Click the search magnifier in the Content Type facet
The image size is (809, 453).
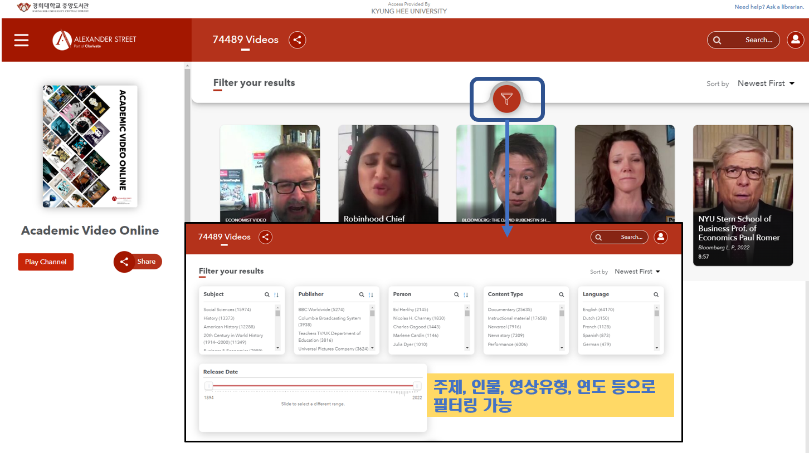(x=562, y=294)
